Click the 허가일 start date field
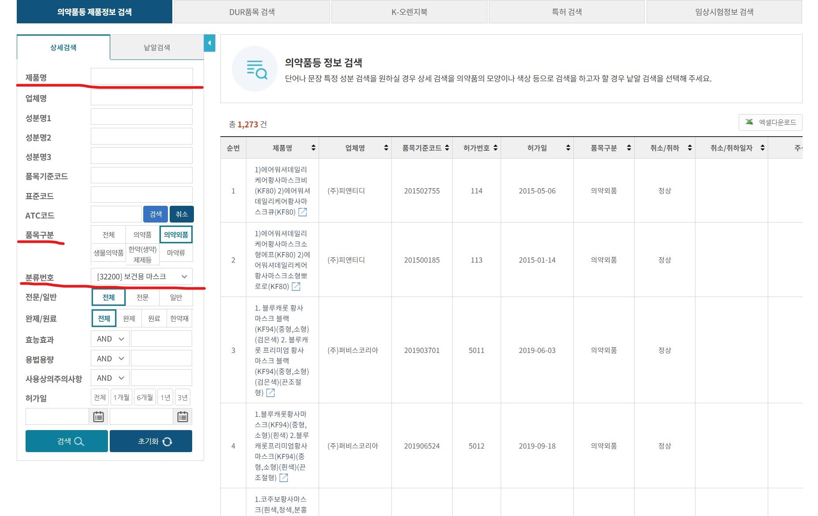818x516 pixels. pos(57,416)
